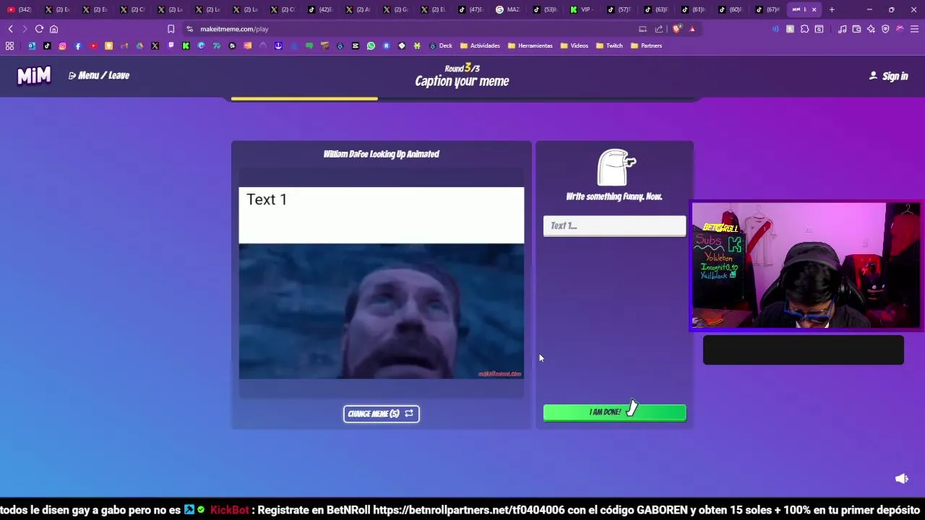This screenshot has height=520, width=925.
Task: Open the YouTube bookmark icon
Action: (x=93, y=45)
